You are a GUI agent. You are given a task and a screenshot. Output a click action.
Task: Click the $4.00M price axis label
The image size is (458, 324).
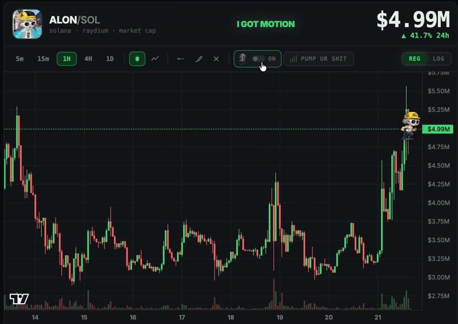[438, 203]
